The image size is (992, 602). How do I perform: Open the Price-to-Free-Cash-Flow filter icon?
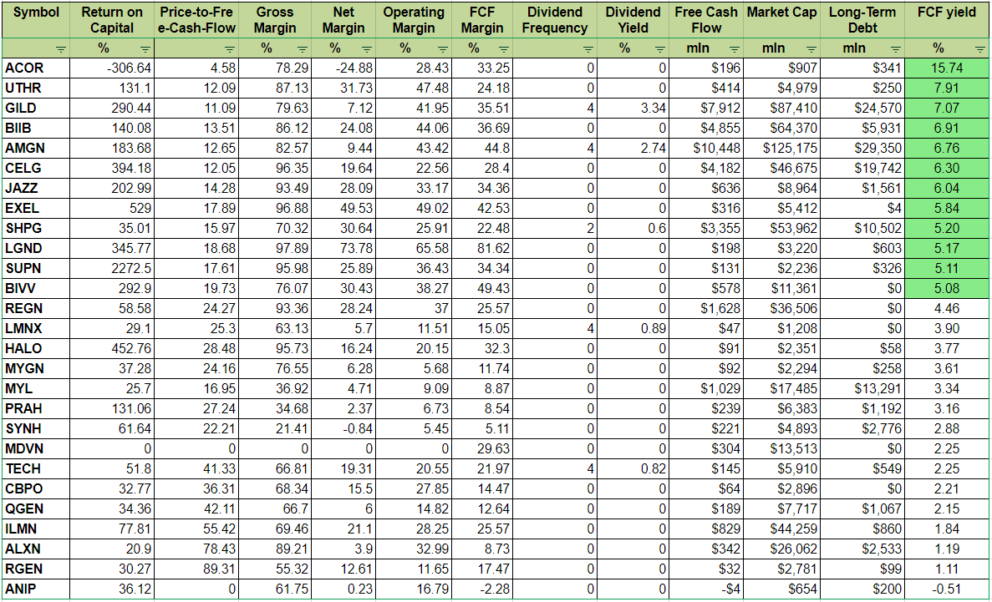tap(229, 48)
